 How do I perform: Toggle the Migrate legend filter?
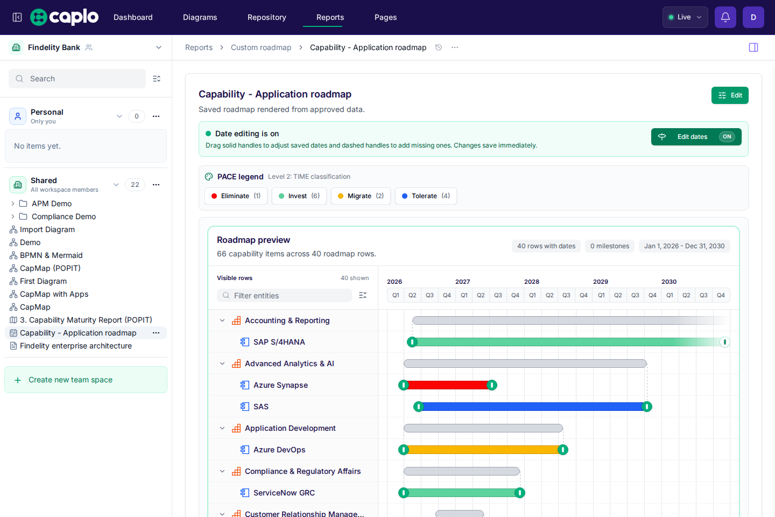(x=361, y=196)
